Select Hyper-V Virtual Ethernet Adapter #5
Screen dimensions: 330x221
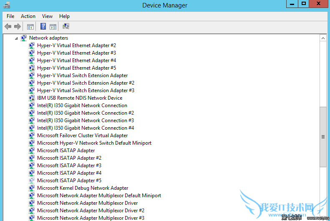point(77,68)
